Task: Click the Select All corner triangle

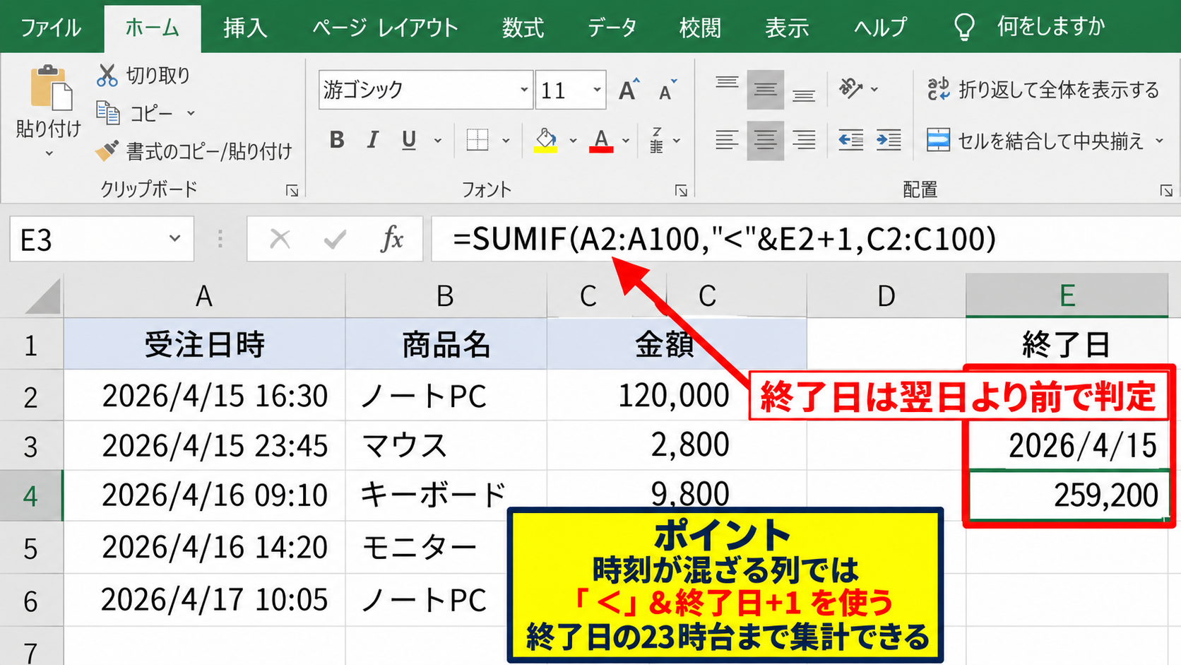Action: 42,296
